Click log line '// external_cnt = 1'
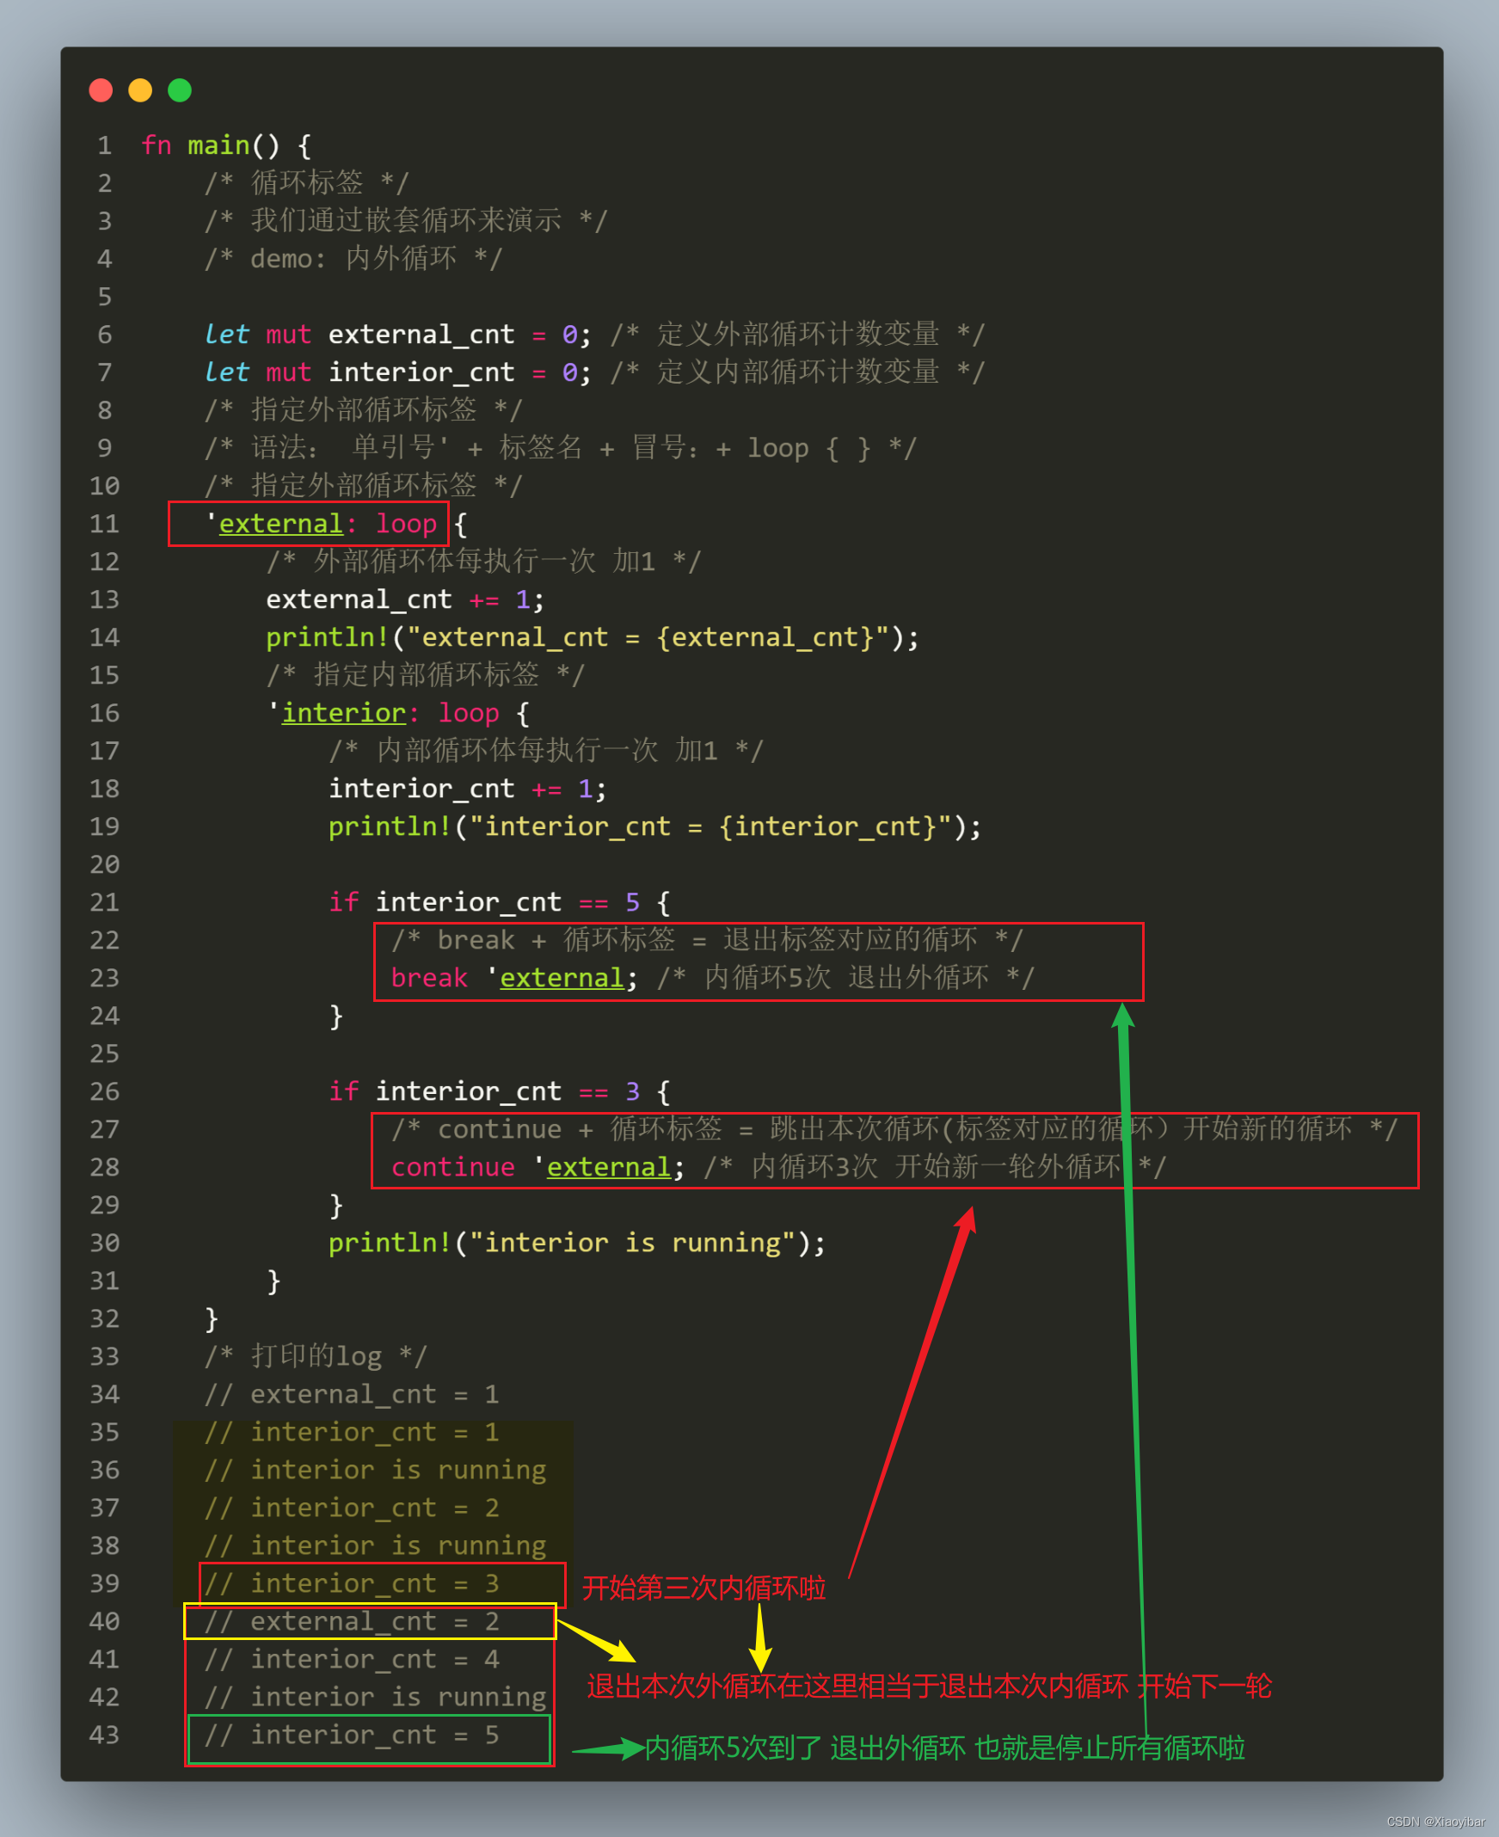1499x1837 pixels. point(352,1394)
